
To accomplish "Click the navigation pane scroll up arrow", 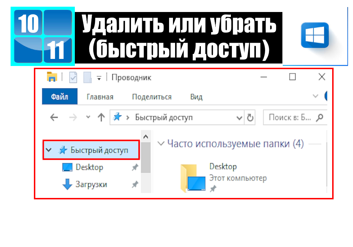I will tap(146, 137).
